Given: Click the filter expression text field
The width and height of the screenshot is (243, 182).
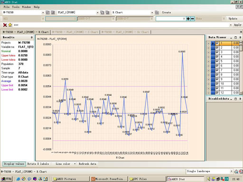Looking at the screenshot, I should pyautogui.click(x=121, y=25).
